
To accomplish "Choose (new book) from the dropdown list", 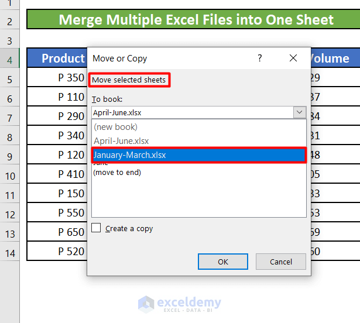I will pyautogui.click(x=199, y=127).
